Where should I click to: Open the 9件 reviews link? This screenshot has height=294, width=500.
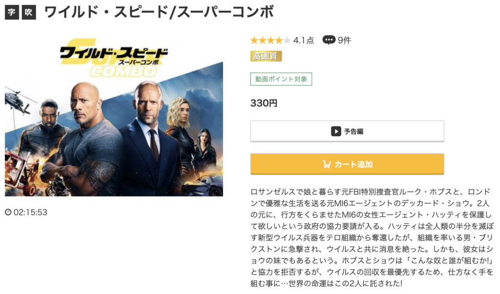344,41
